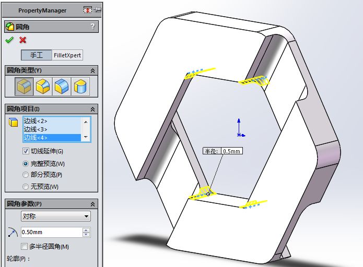Select the 完整预览(W) radio button
This screenshot has height=267, width=363.
[26, 164]
